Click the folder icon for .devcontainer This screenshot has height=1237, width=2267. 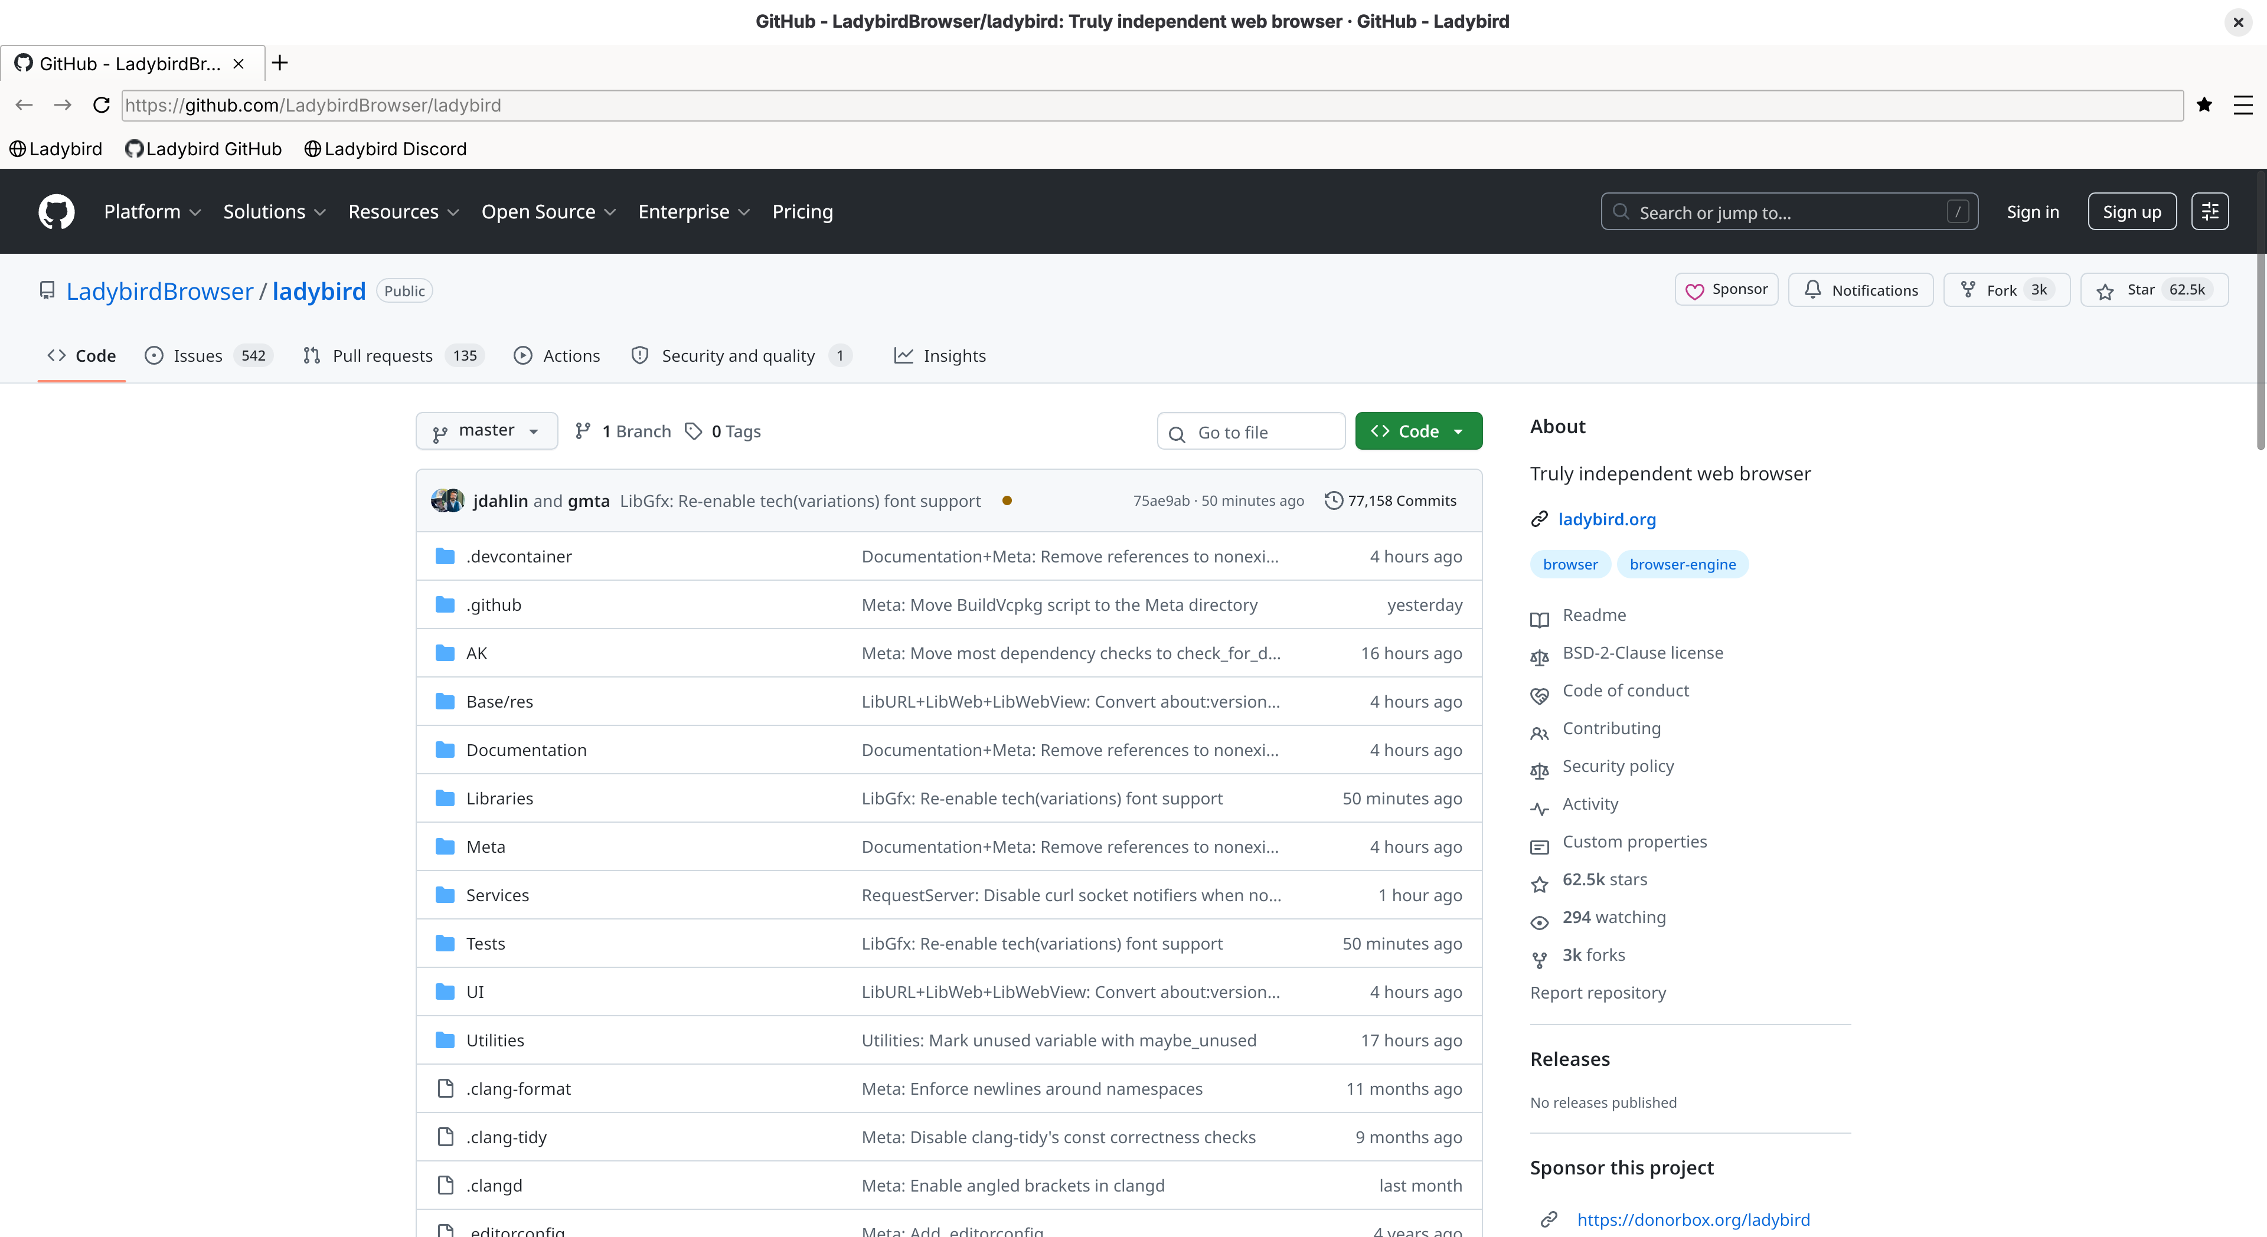pos(445,556)
